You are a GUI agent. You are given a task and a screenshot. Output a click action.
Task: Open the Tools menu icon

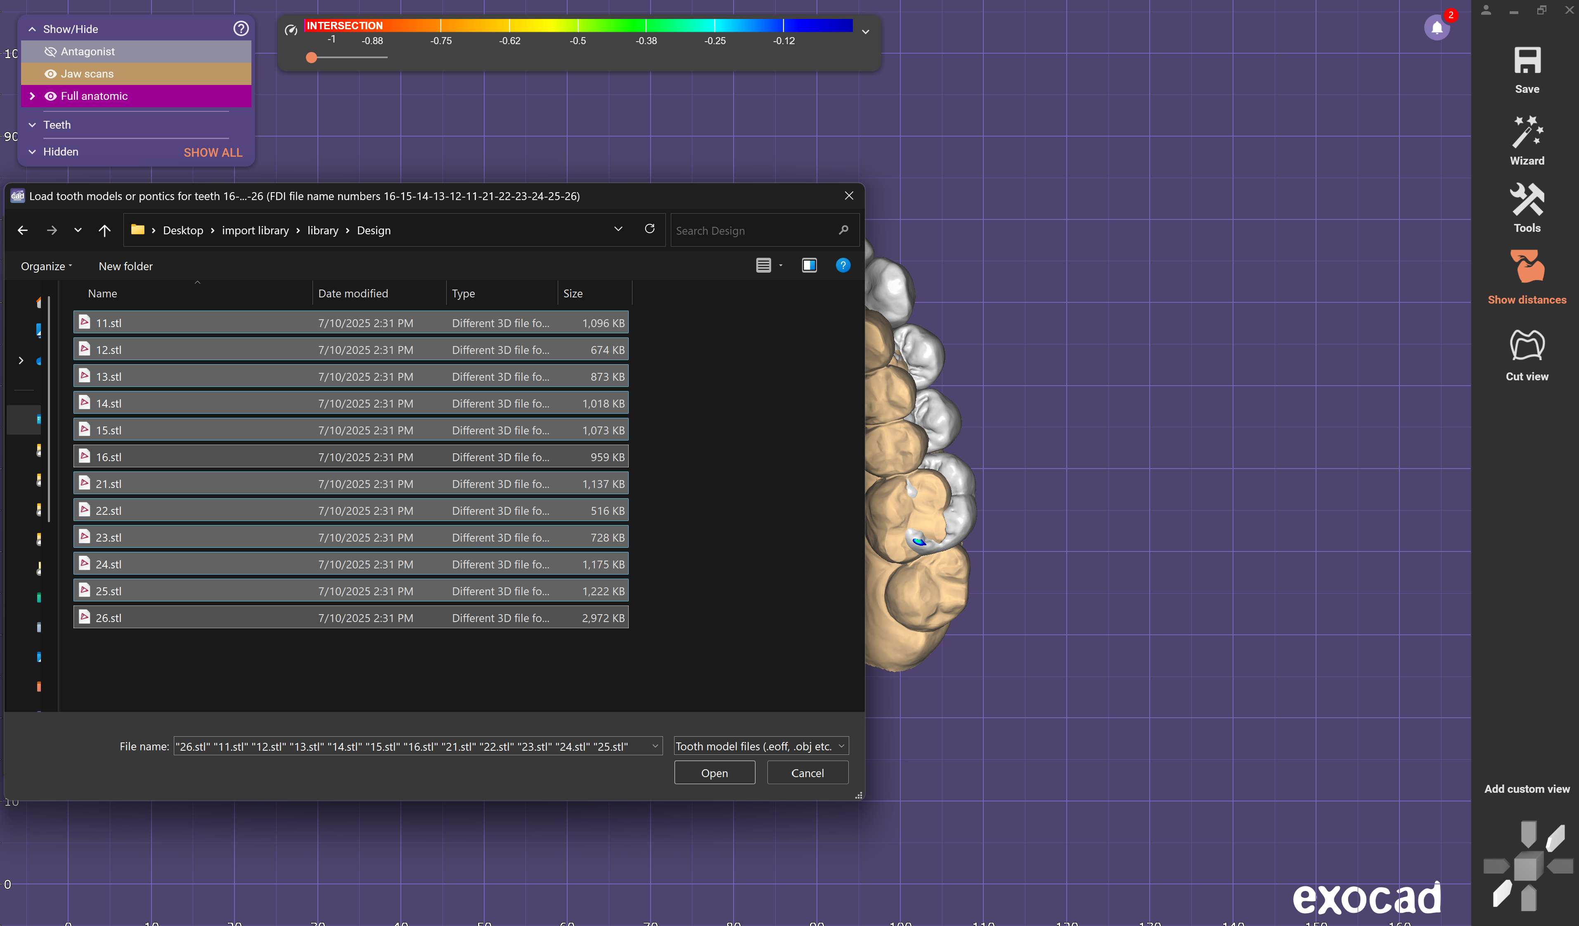tap(1527, 200)
